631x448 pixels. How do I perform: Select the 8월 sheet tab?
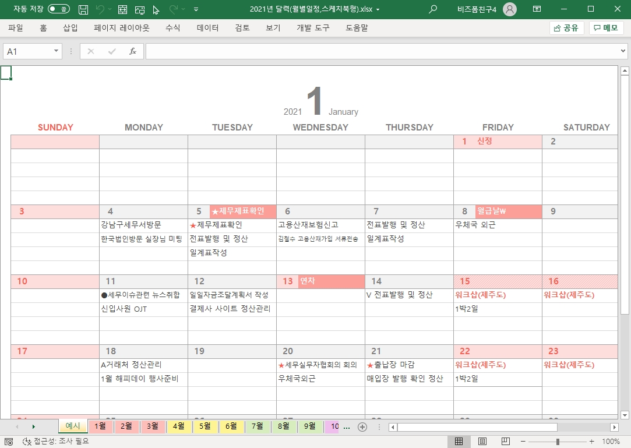(x=284, y=426)
